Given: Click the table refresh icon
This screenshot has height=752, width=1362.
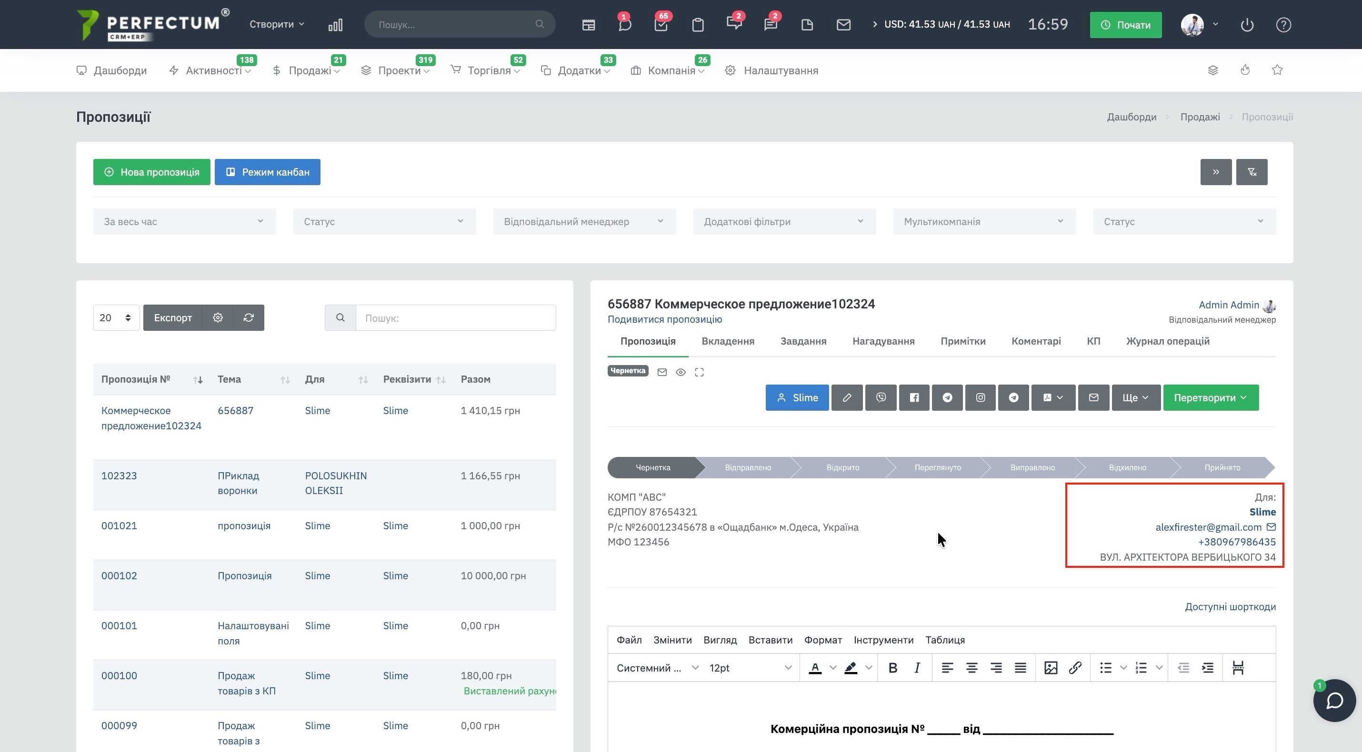Looking at the screenshot, I should click(x=249, y=317).
